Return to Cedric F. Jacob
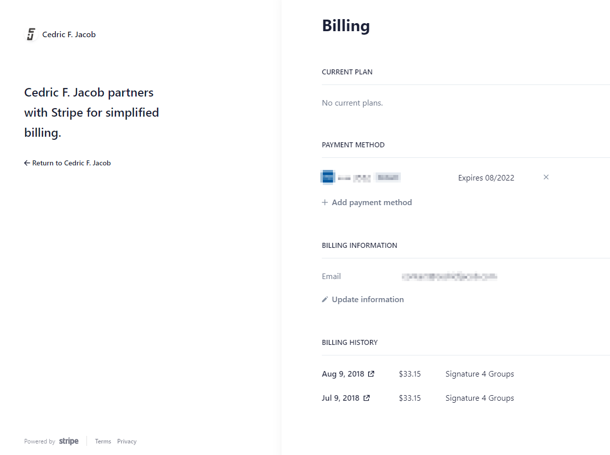Image resolution: width=610 pixels, height=455 pixels. pos(71,163)
